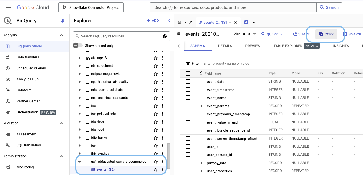
Task: Open the main navigation hamburger menu
Action: tap(8, 7)
